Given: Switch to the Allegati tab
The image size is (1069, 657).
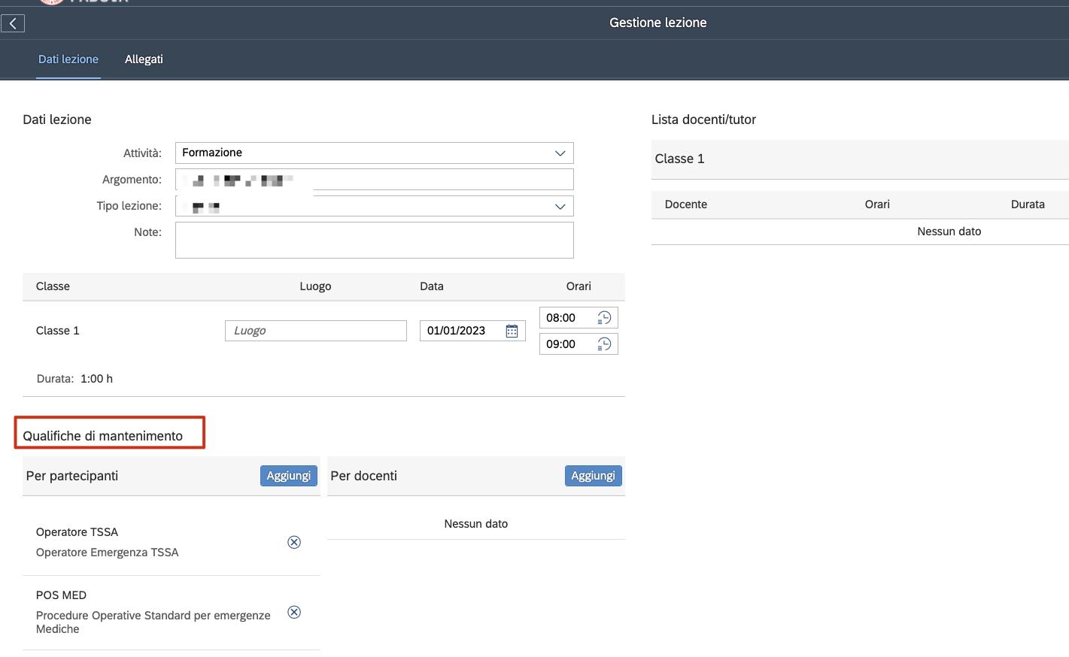Looking at the screenshot, I should coord(144,59).
